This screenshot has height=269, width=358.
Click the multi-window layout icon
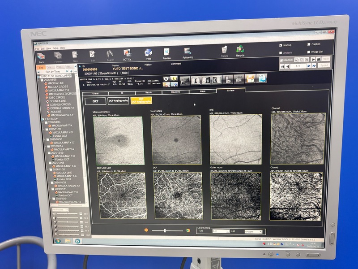[185, 81]
